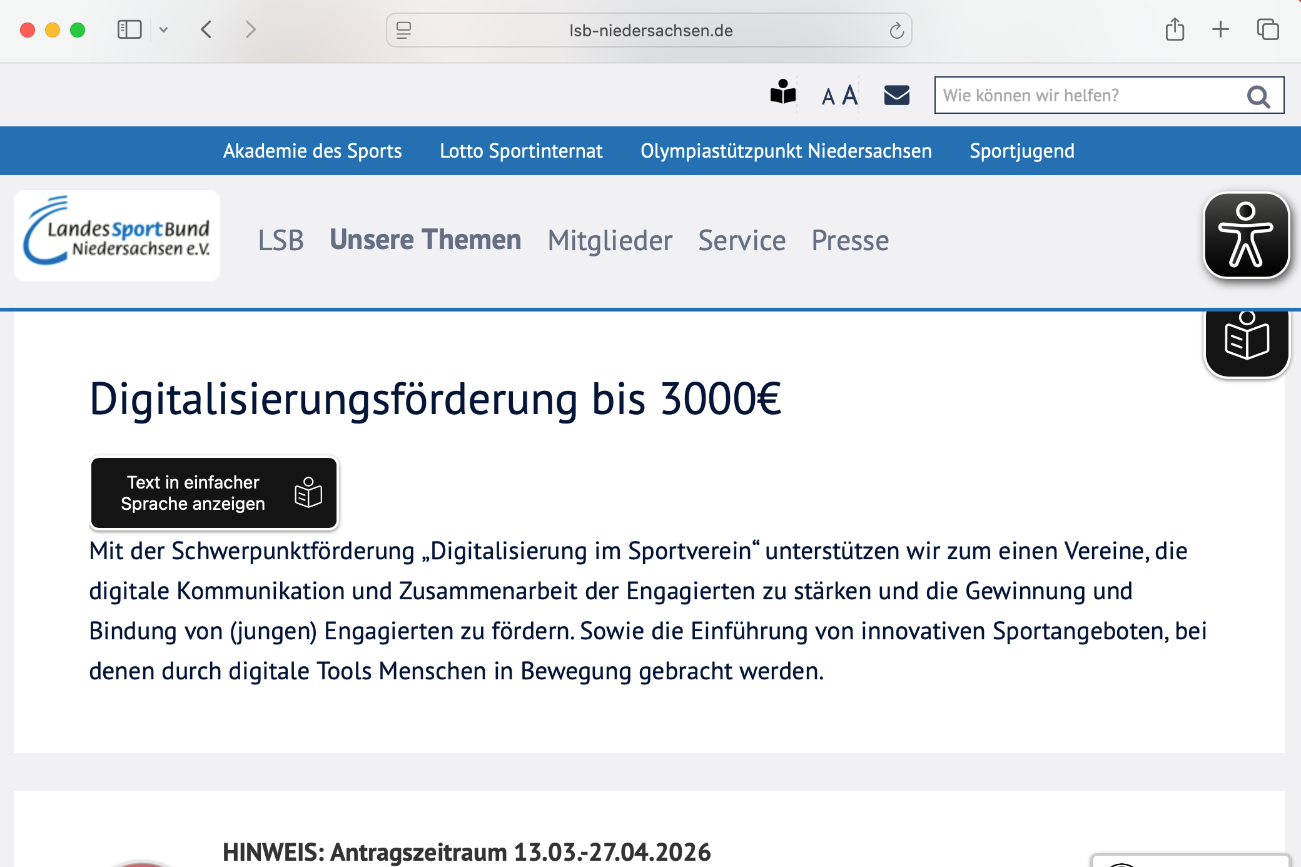The image size is (1301, 867).
Task: Open the envelope contact icon
Action: tap(896, 95)
